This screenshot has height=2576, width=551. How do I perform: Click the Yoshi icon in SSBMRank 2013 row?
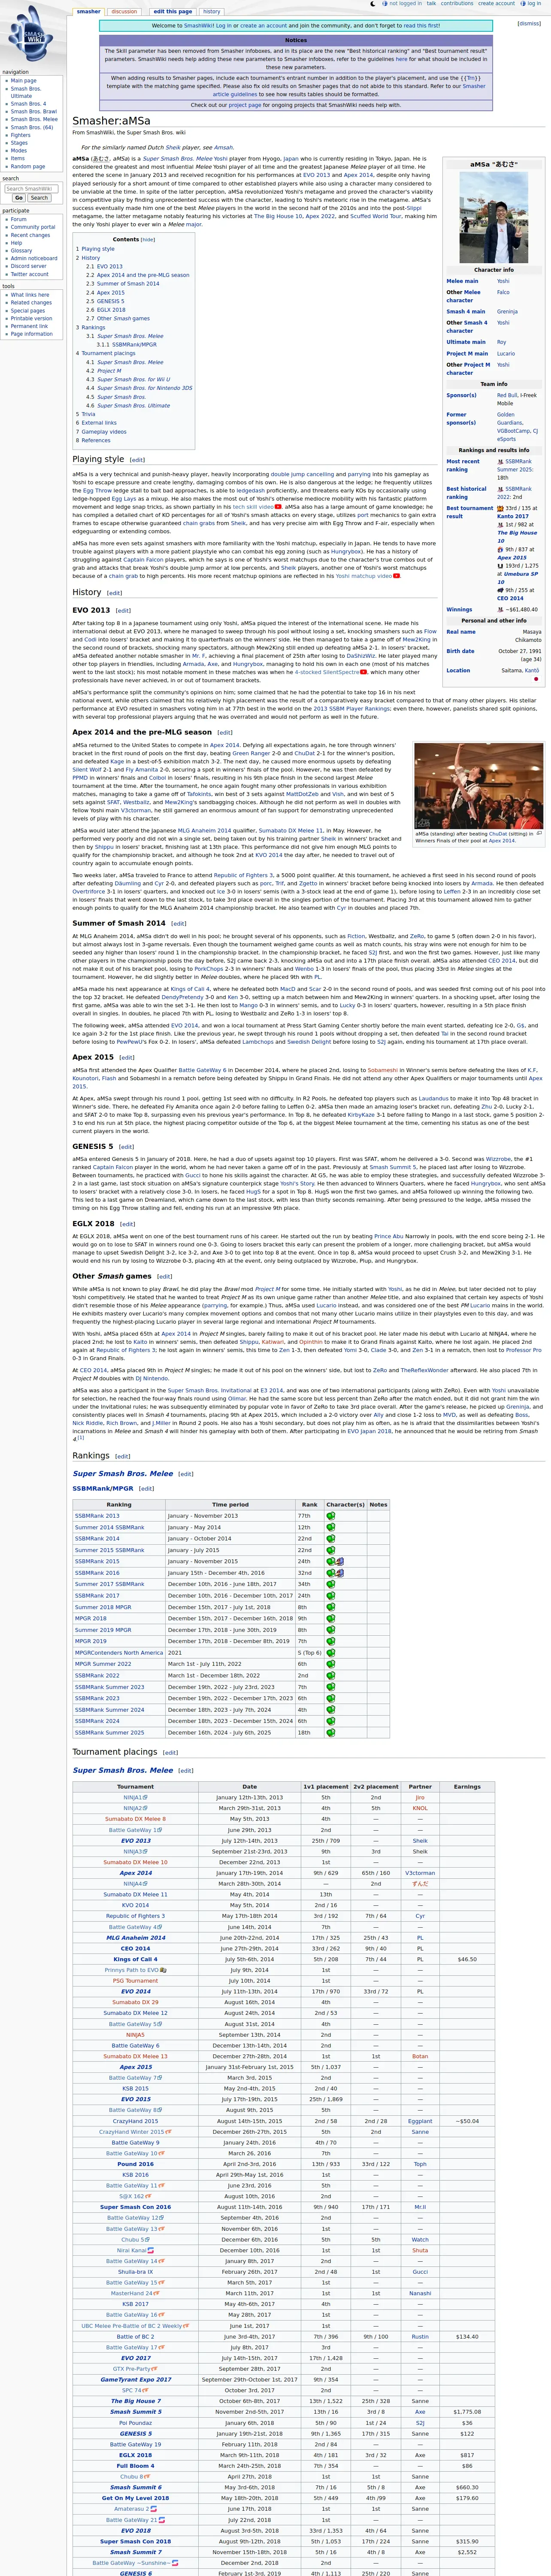coord(331,1515)
